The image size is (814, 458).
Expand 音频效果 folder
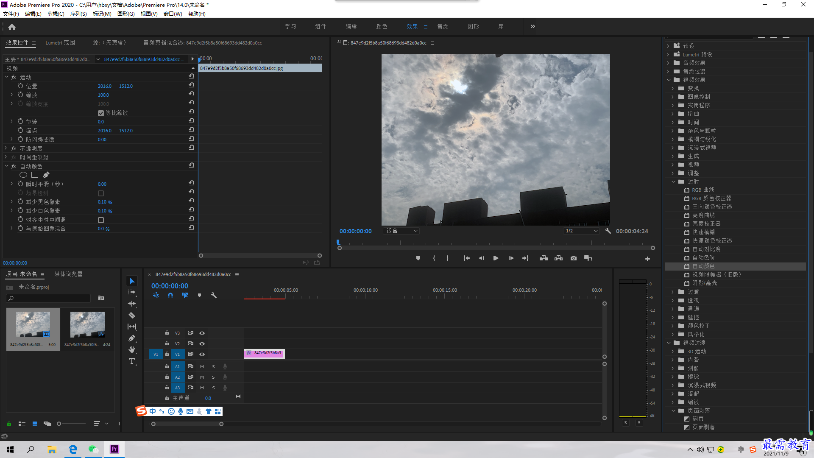pyautogui.click(x=668, y=63)
